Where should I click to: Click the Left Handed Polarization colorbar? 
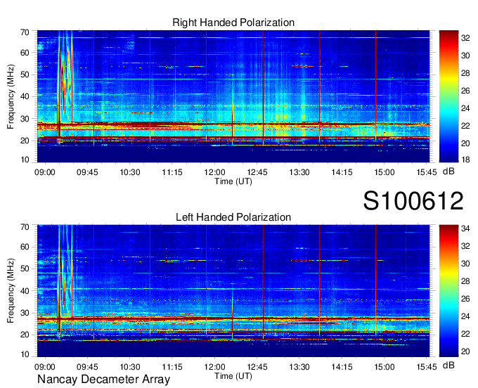click(x=448, y=291)
